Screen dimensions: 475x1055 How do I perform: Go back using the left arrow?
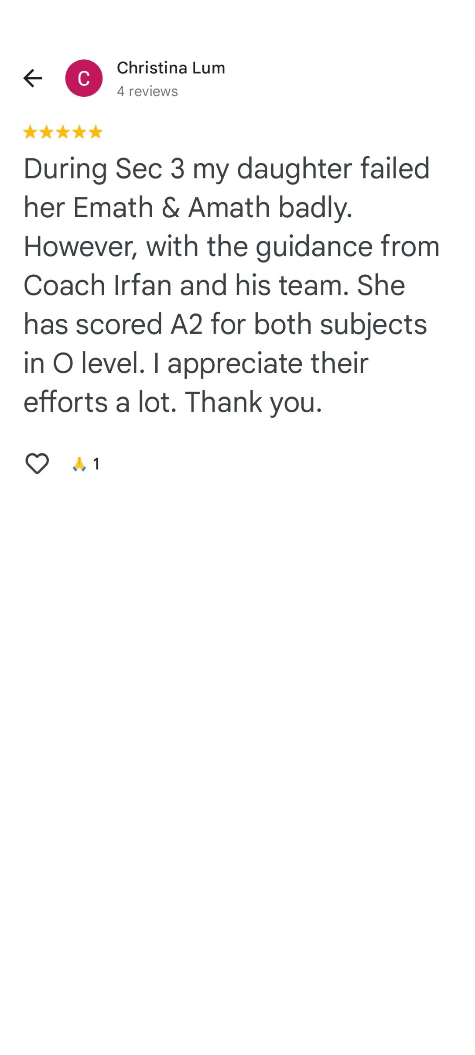33,78
